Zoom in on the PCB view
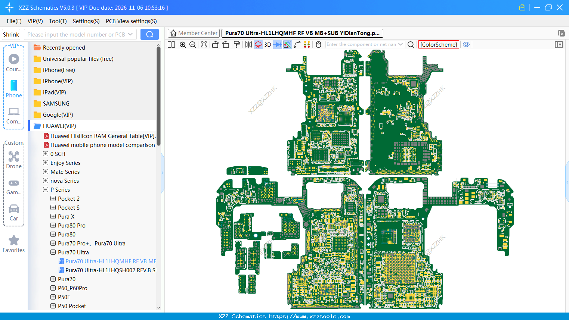The height and width of the screenshot is (320, 569). [x=183, y=45]
